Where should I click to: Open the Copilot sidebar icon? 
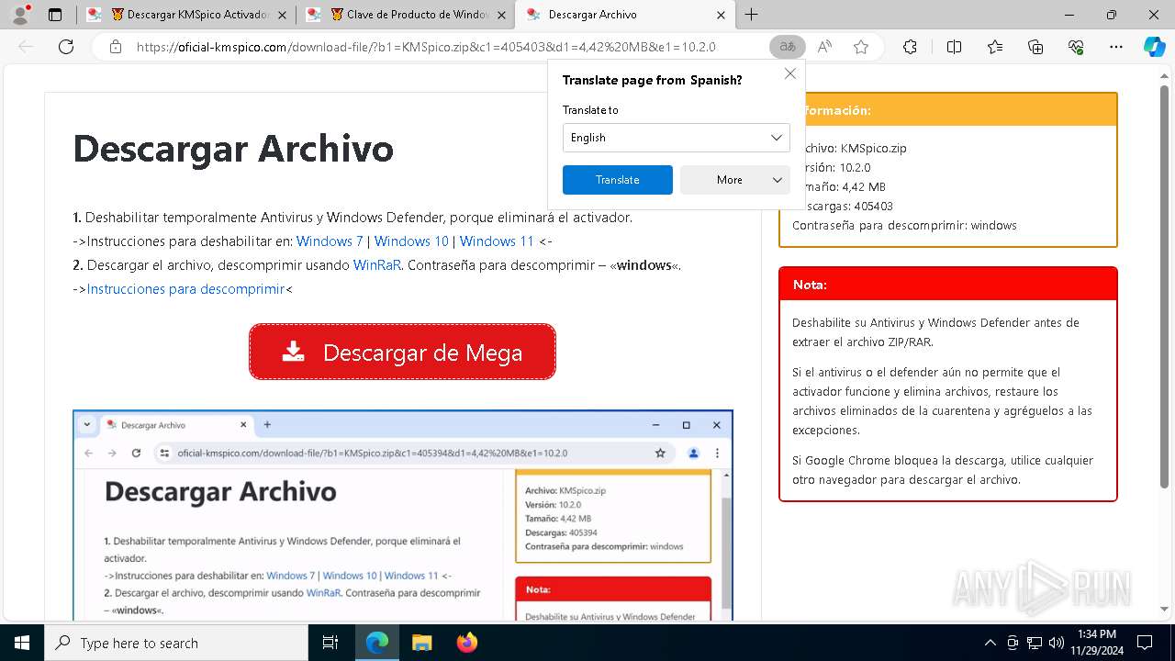click(x=1154, y=47)
